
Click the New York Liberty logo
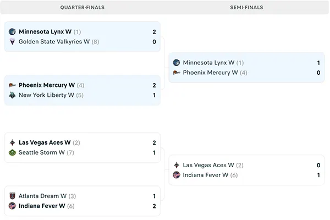[12, 95]
